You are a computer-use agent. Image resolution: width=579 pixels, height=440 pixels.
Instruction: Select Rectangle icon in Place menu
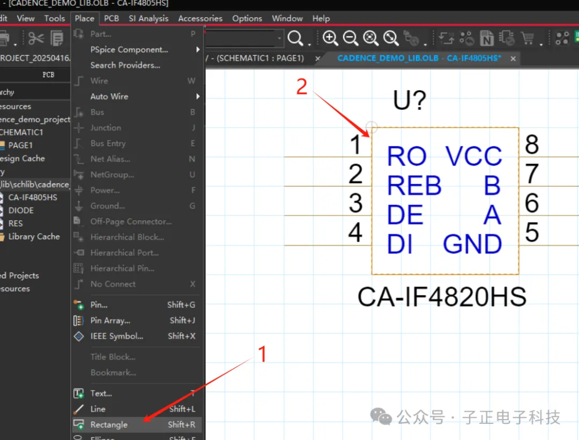(79, 424)
